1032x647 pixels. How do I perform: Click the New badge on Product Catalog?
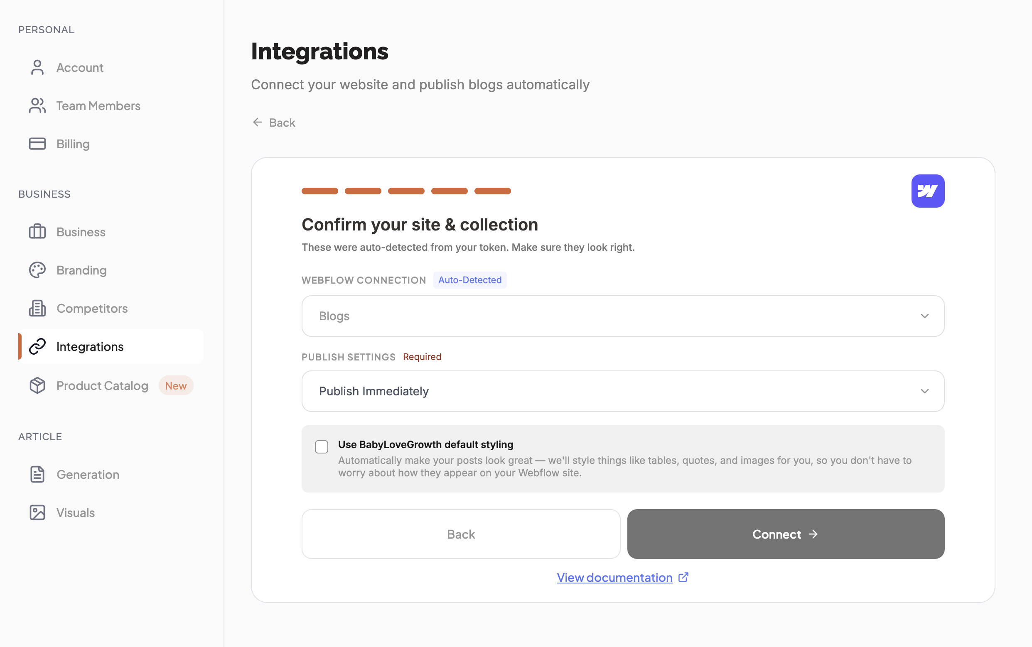pos(176,385)
